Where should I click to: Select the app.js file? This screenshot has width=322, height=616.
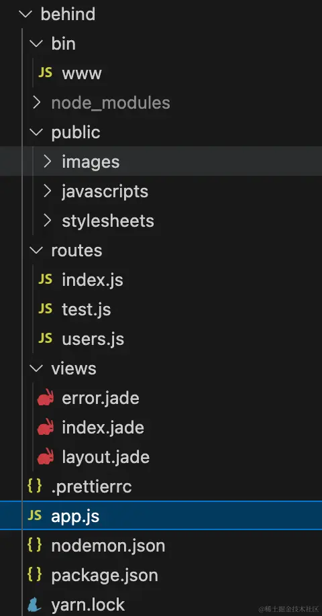[161, 516]
